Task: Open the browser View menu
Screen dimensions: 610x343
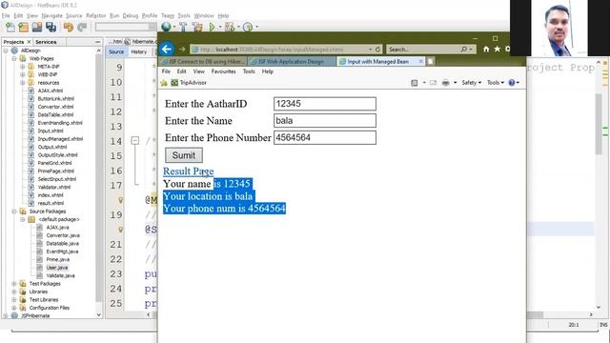Action: [198, 71]
